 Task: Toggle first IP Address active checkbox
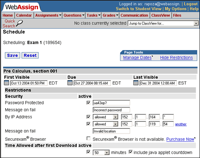click(x=89, y=117)
